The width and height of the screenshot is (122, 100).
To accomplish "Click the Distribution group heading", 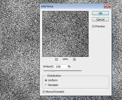I will (x=54, y=76).
